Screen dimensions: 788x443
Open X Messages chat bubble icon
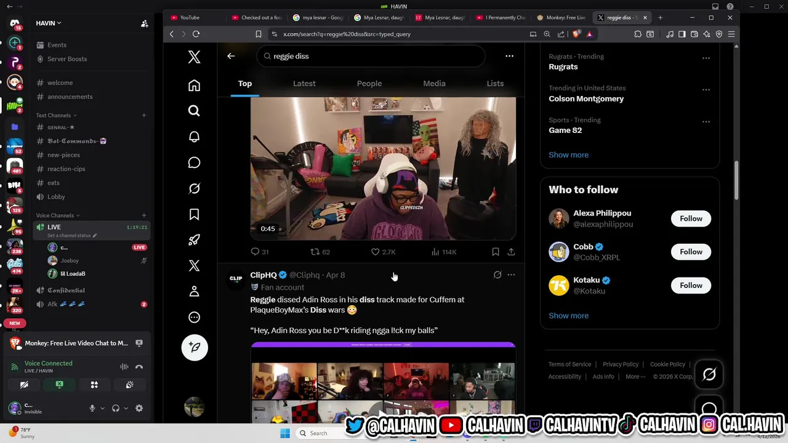pyautogui.click(x=194, y=162)
